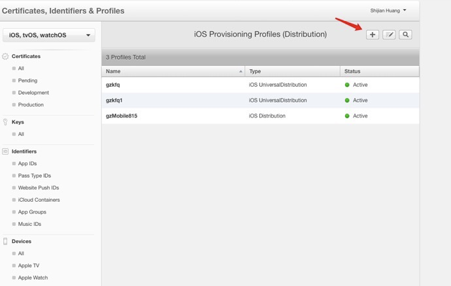Select Pending under Certificates
This screenshot has height=286, width=451.
[27, 81]
